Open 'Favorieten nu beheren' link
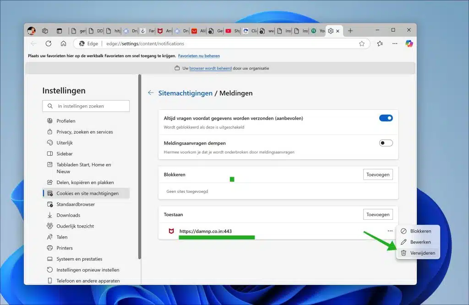Viewport: 469px width, 305px height. pyautogui.click(x=199, y=56)
